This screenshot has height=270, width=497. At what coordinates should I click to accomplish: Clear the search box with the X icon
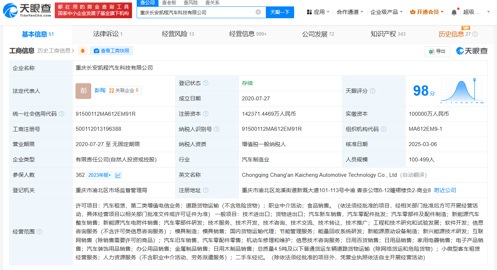click(258, 12)
